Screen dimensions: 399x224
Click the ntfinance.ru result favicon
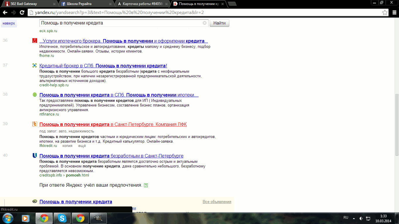35,95
